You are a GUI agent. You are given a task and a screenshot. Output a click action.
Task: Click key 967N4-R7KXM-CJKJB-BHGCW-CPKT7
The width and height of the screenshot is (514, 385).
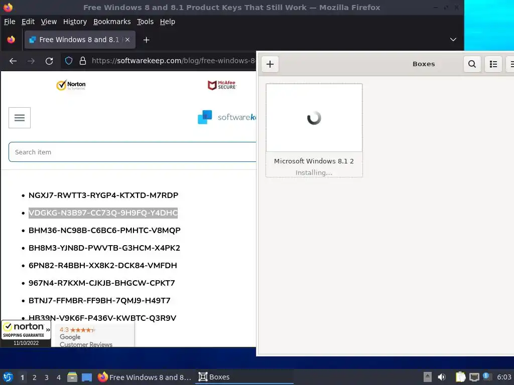tap(101, 283)
